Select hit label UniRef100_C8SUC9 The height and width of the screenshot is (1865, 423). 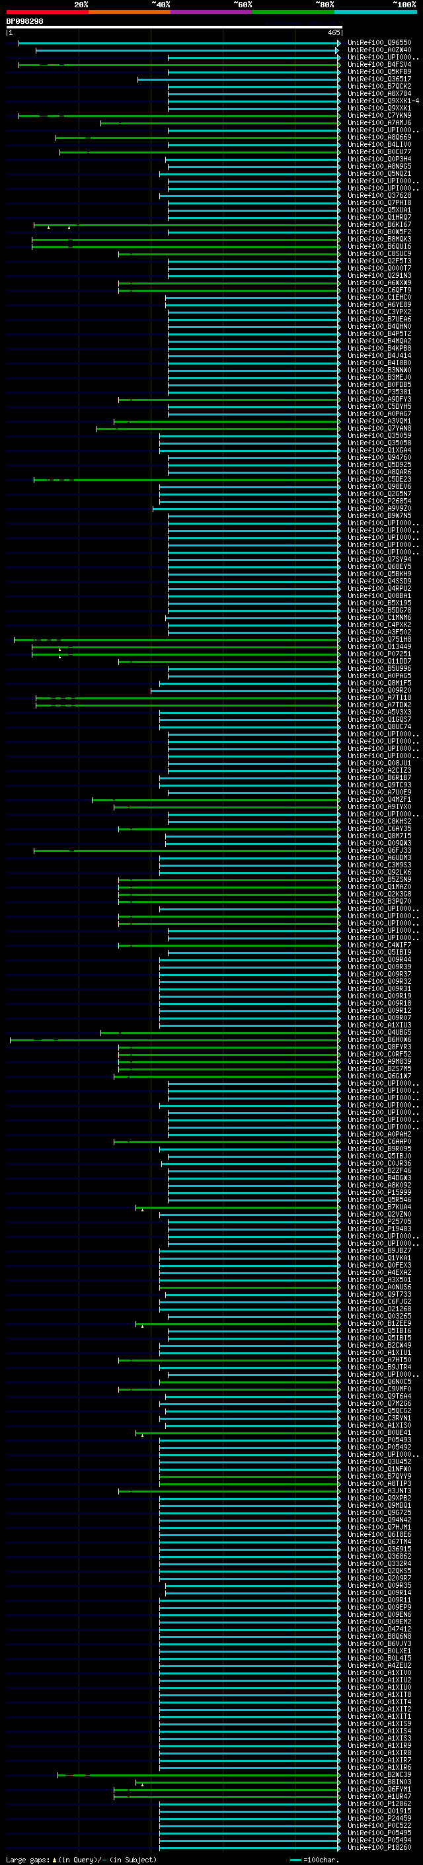tap(379, 253)
